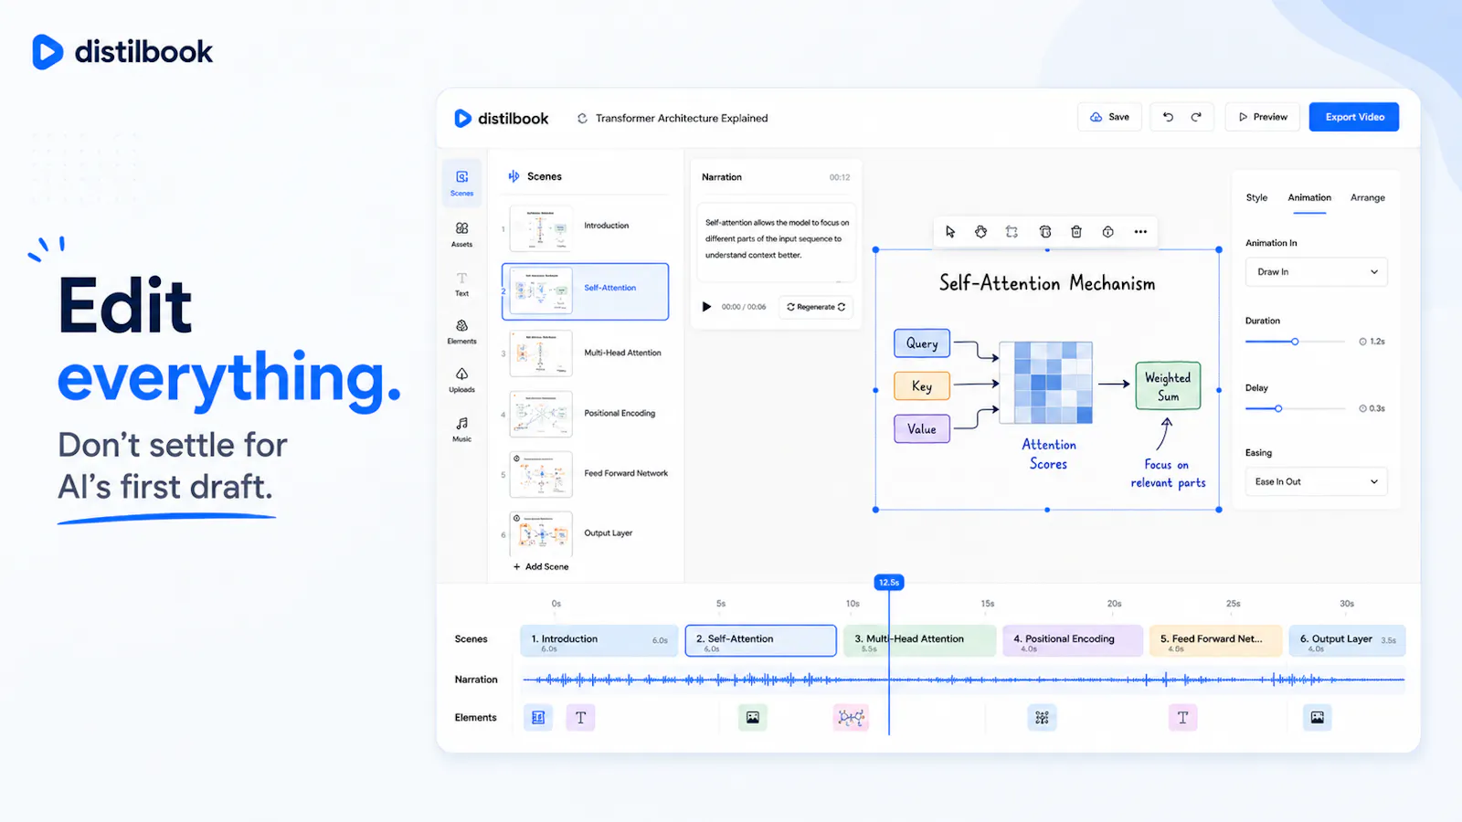
Task: Select the hand pan tool
Action: 980,232
